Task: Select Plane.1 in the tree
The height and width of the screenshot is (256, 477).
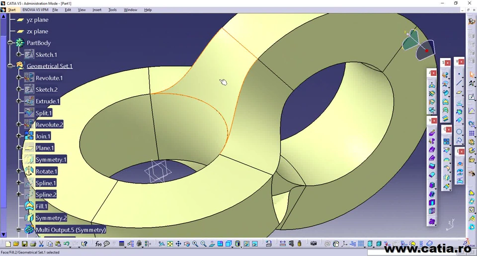Action: [45, 148]
